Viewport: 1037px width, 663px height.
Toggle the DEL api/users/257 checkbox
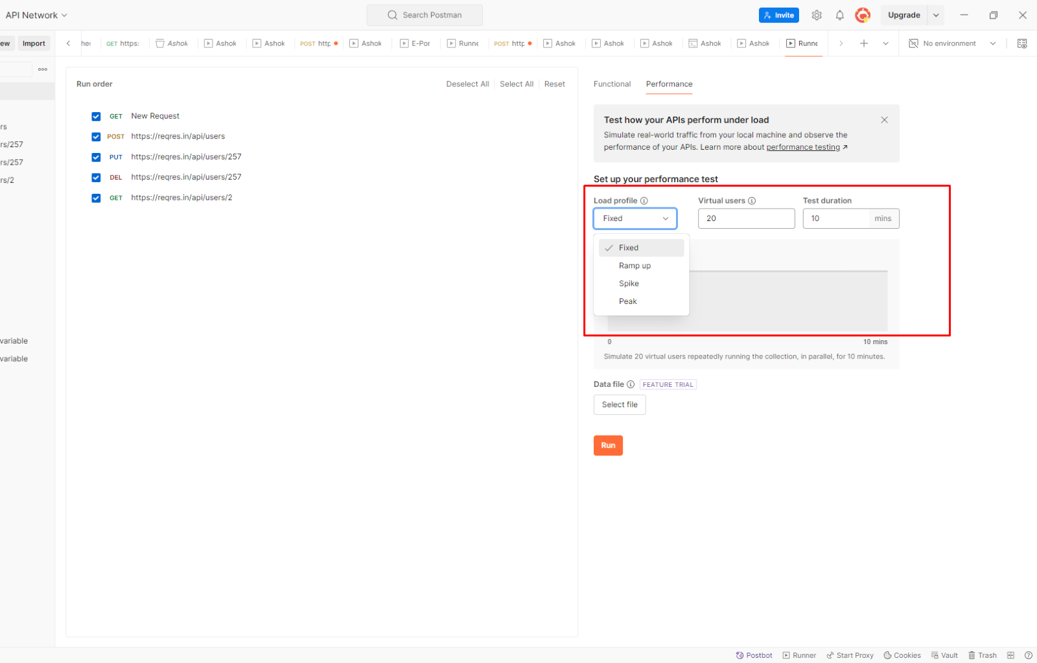pos(96,178)
